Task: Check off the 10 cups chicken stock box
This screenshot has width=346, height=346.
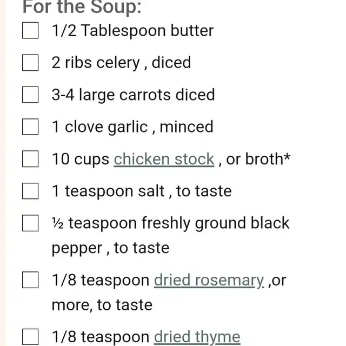Action: tap(30, 159)
